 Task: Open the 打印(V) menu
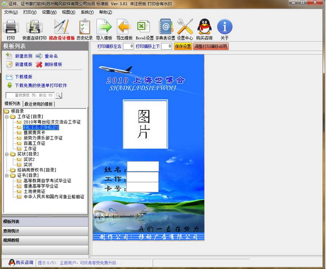click(30, 12)
